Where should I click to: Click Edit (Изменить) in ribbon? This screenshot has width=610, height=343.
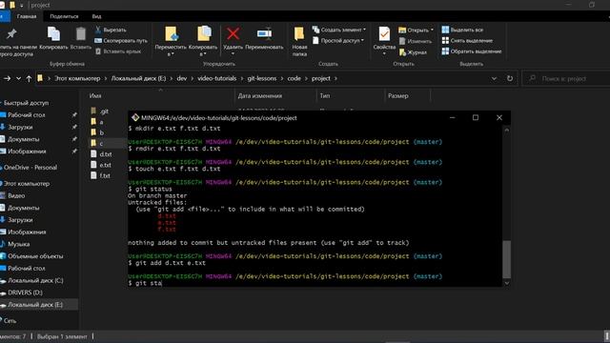click(x=416, y=41)
